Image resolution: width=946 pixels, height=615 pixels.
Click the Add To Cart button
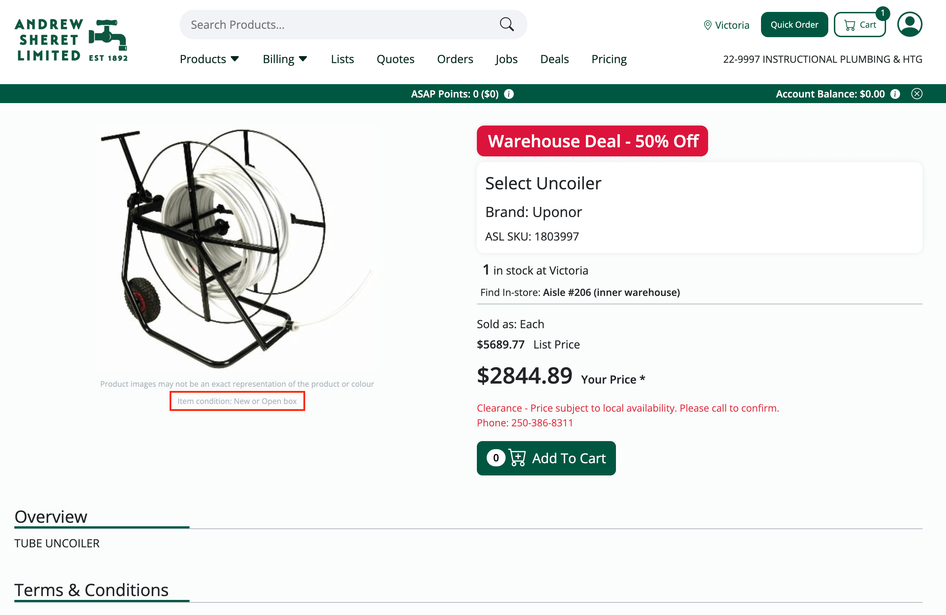pyautogui.click(x=546, y=458)
